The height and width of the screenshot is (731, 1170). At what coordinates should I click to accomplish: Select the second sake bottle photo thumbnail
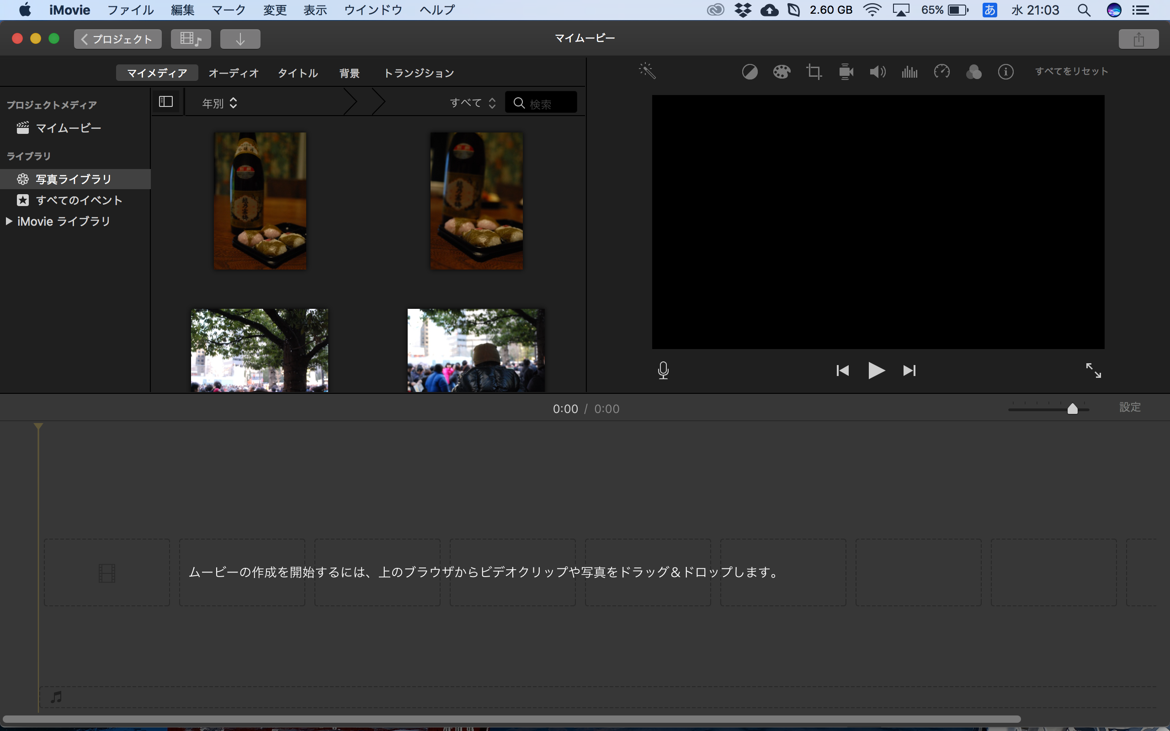477,201
